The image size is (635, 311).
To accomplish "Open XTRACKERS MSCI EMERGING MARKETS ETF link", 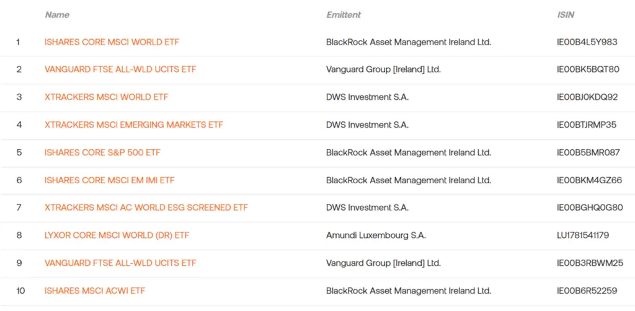I will tap(134, 125).
